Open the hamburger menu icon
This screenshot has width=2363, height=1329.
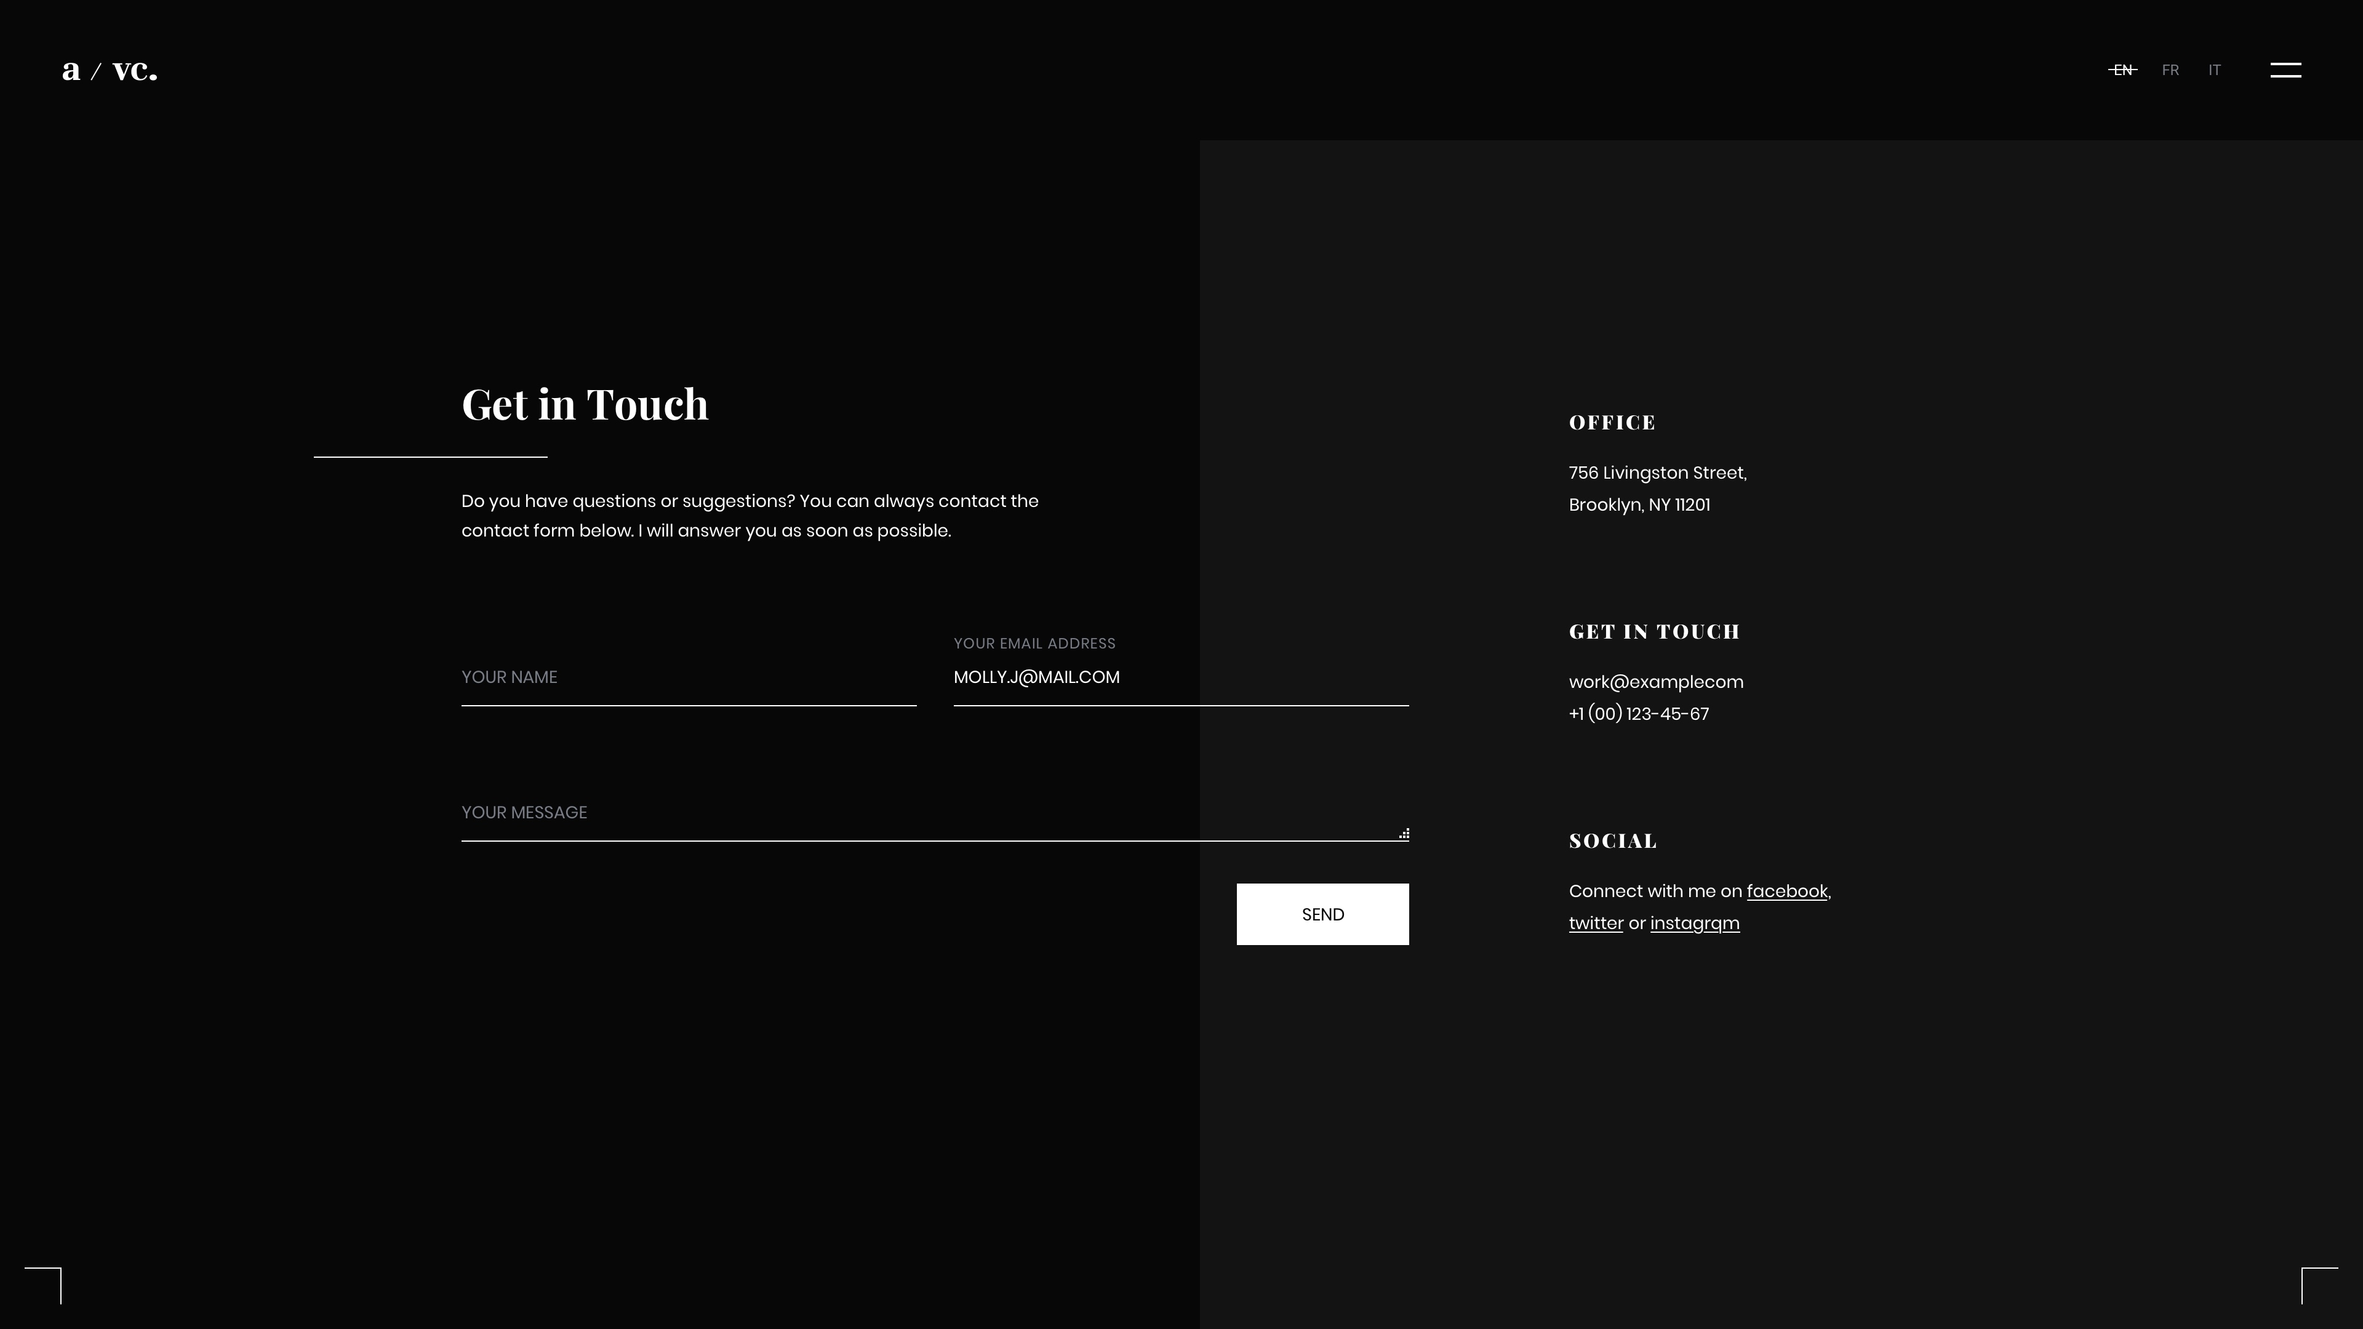2285,70
